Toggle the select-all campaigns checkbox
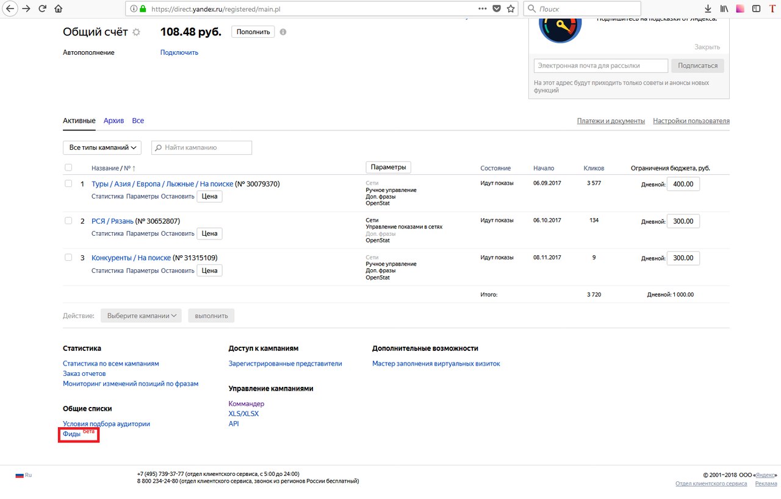781x499 pixels. click(x=68, y=168)
